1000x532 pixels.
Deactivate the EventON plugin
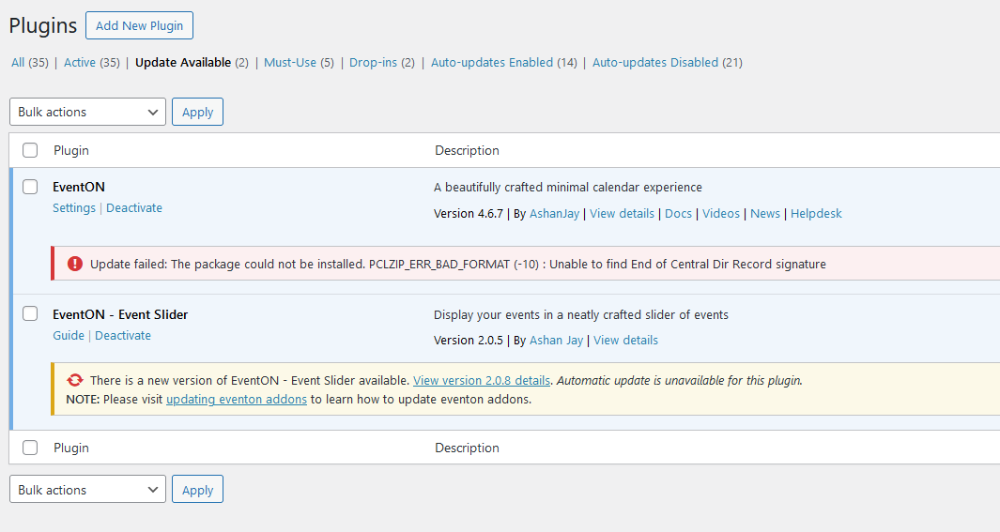coord(134,207)
